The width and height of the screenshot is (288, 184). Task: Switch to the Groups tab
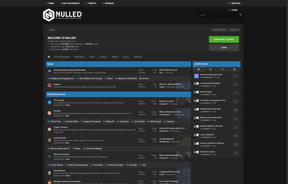[126, 57]
